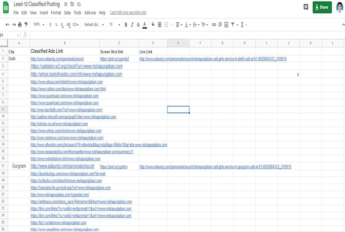Open the Tools menu

(x=78, y=13)
